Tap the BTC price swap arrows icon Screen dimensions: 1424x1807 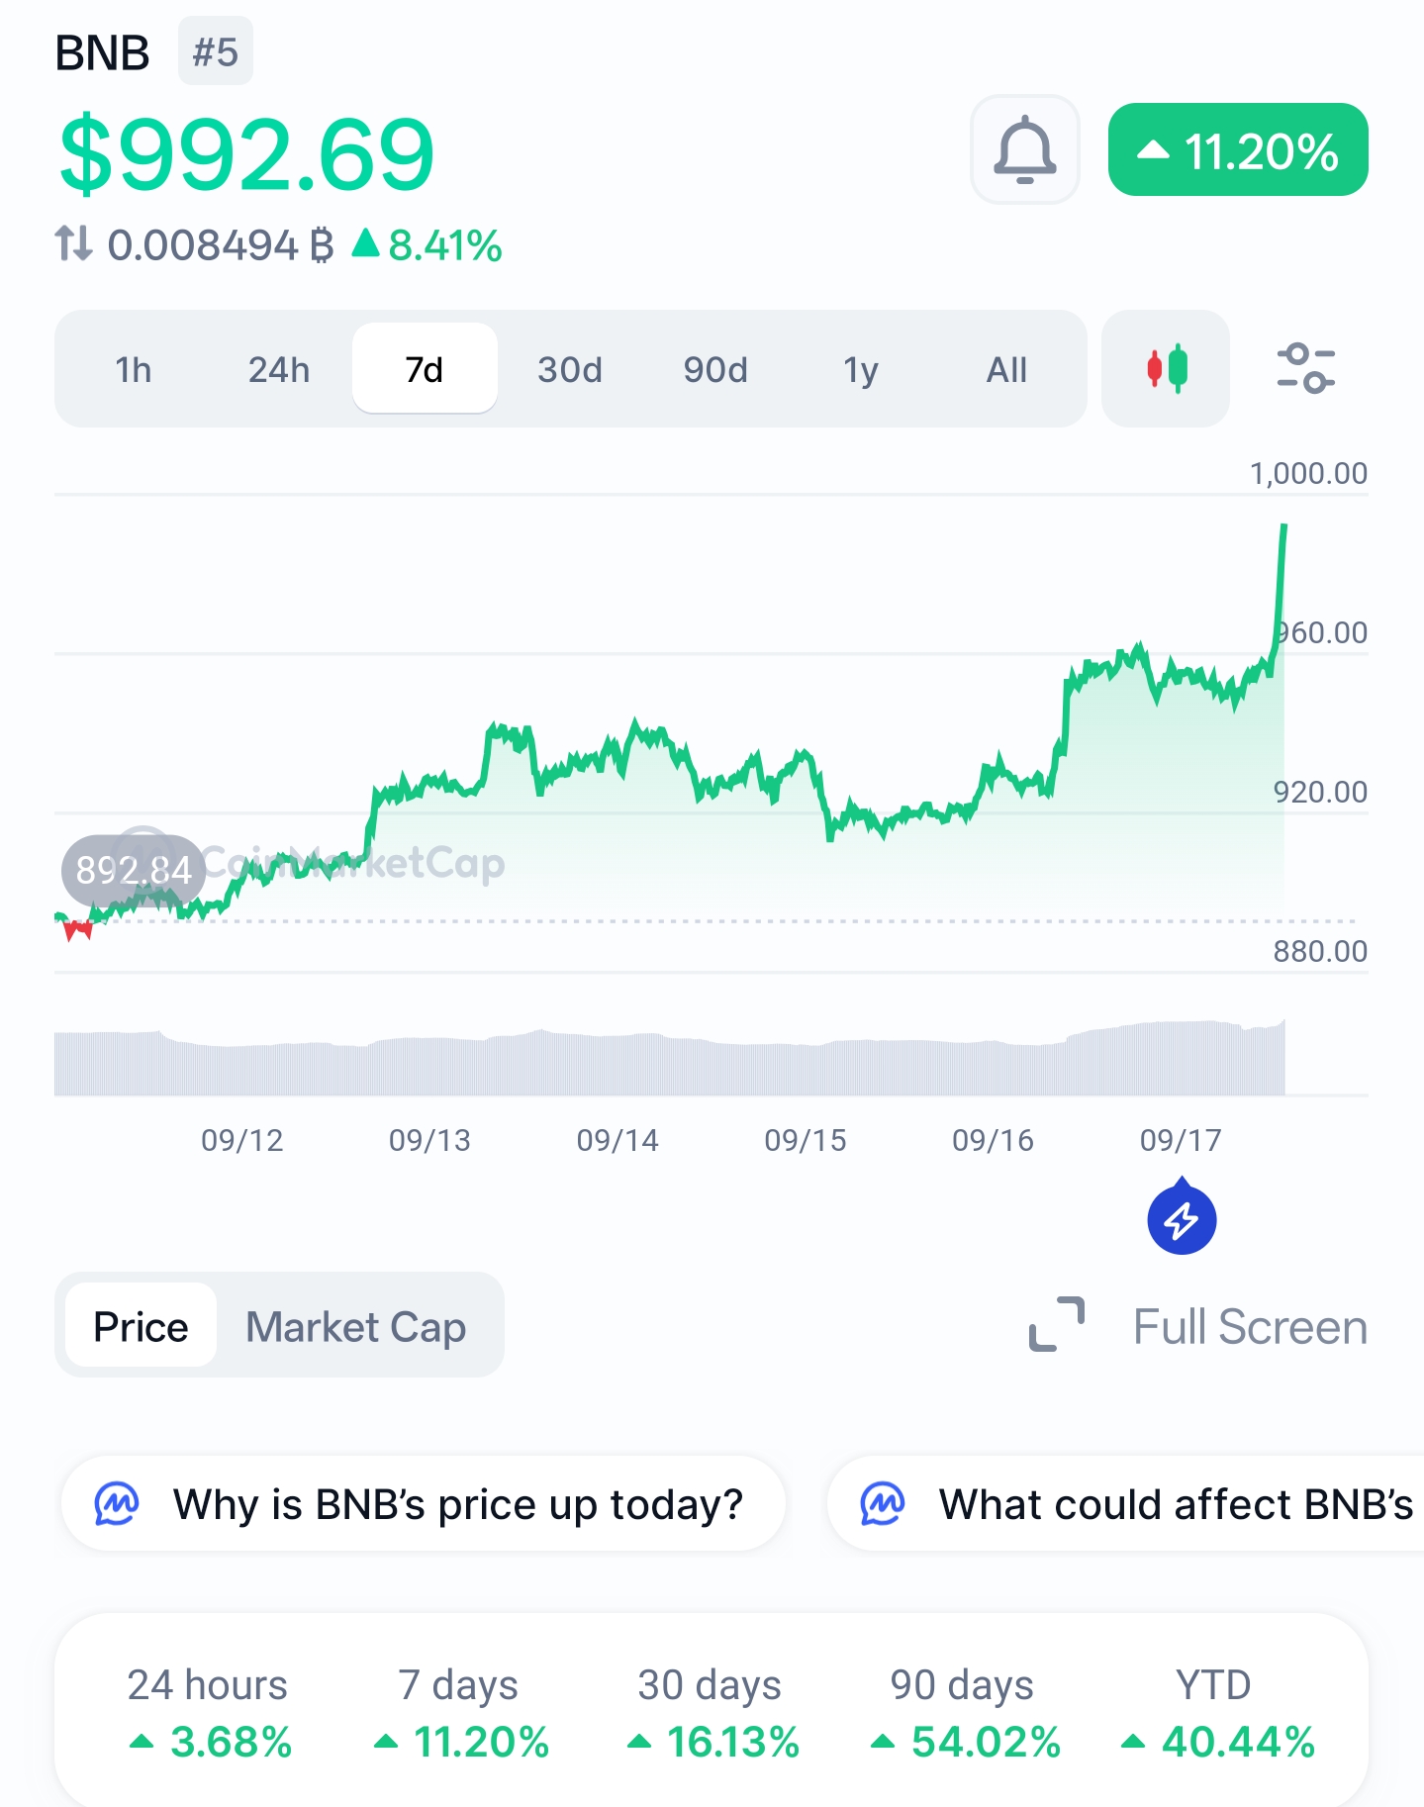[x=73, y=243]
